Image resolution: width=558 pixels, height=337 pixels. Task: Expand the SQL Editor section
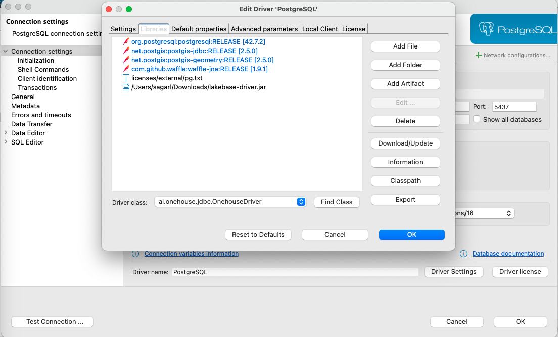pyautogui.click(x=6, y=142)
